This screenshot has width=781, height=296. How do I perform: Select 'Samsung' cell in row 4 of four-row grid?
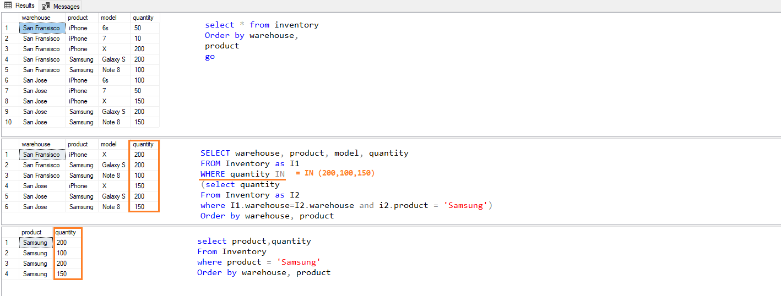point(36,274)
